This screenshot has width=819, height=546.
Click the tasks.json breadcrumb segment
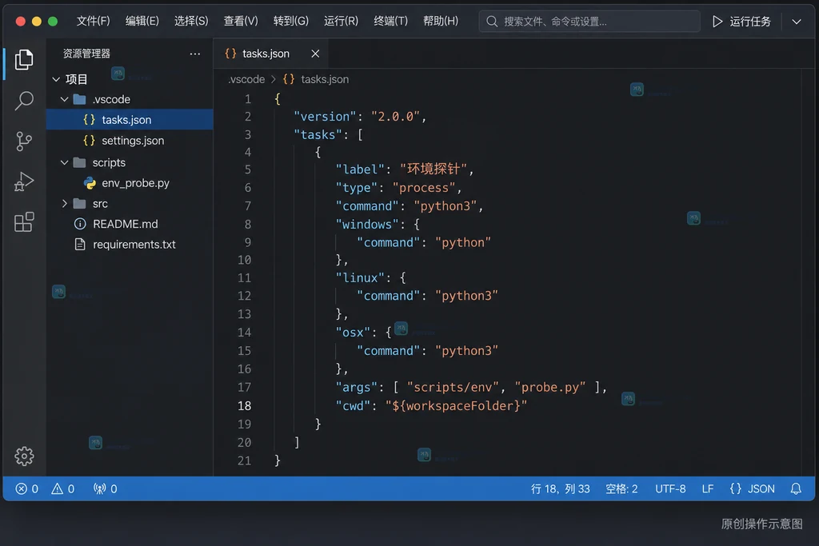(x=325, y=79)
